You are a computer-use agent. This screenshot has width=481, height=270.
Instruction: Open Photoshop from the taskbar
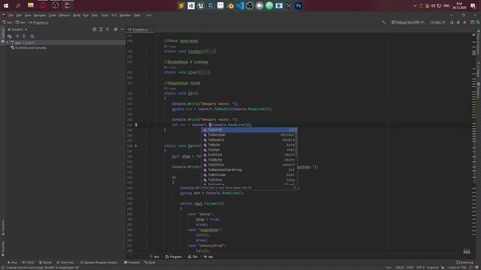click(298, 5)
